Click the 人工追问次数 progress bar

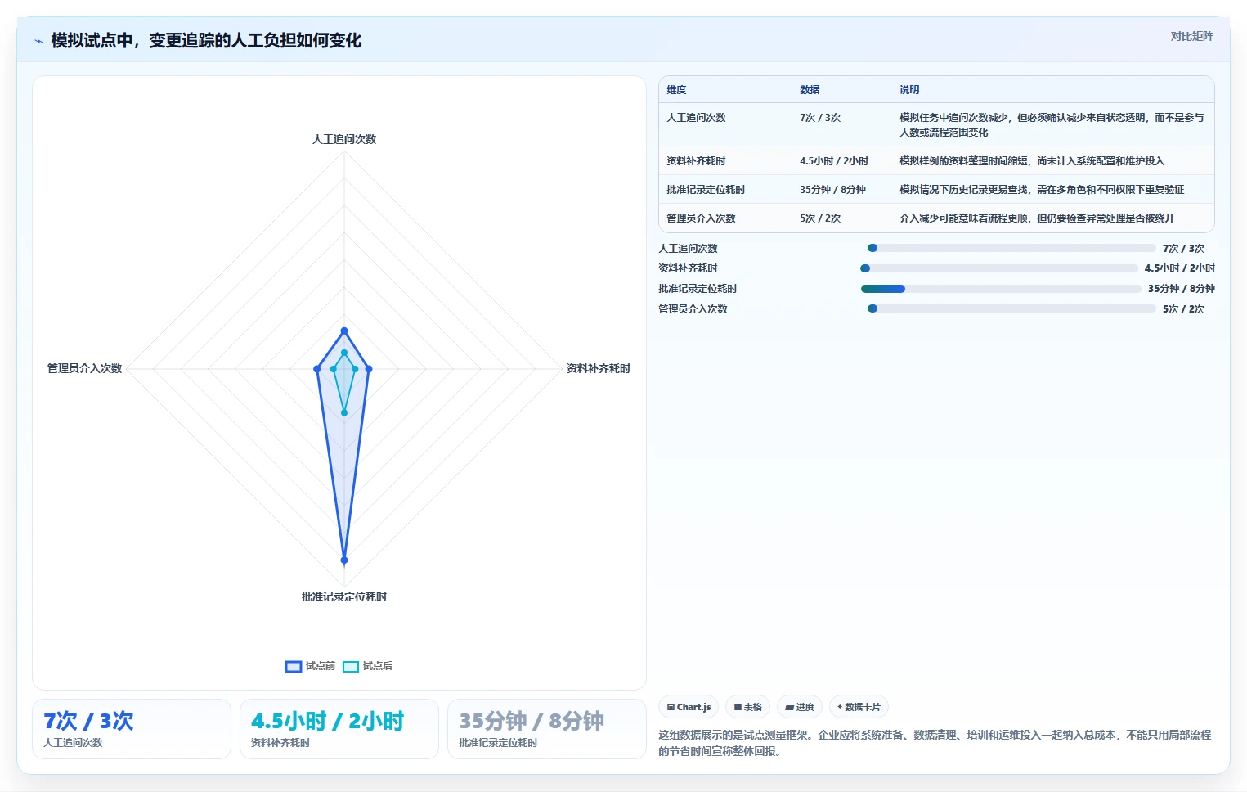pyautogui.click(x=1012, y=248)
